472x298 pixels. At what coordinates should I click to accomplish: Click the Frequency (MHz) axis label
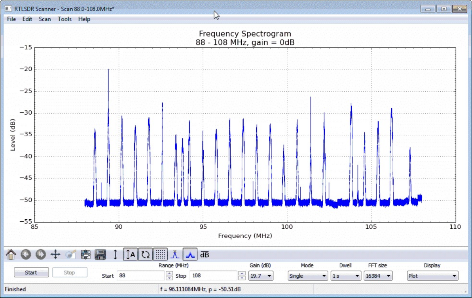[245, 236]
